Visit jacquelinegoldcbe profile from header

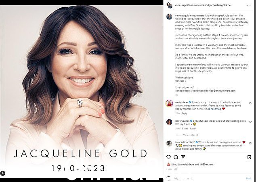220,5
